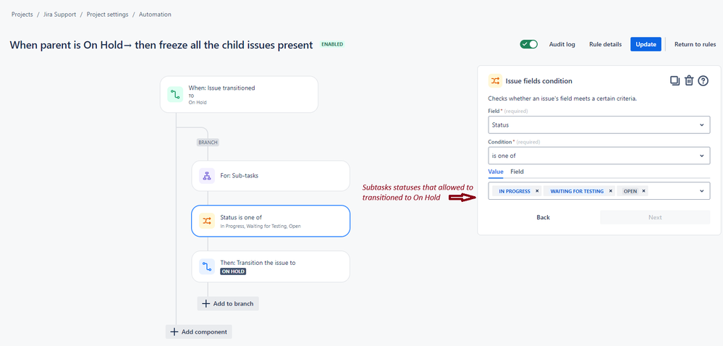Click the orange status condition icon
This screenshot has width=723, height=346.
pos(206,221)
